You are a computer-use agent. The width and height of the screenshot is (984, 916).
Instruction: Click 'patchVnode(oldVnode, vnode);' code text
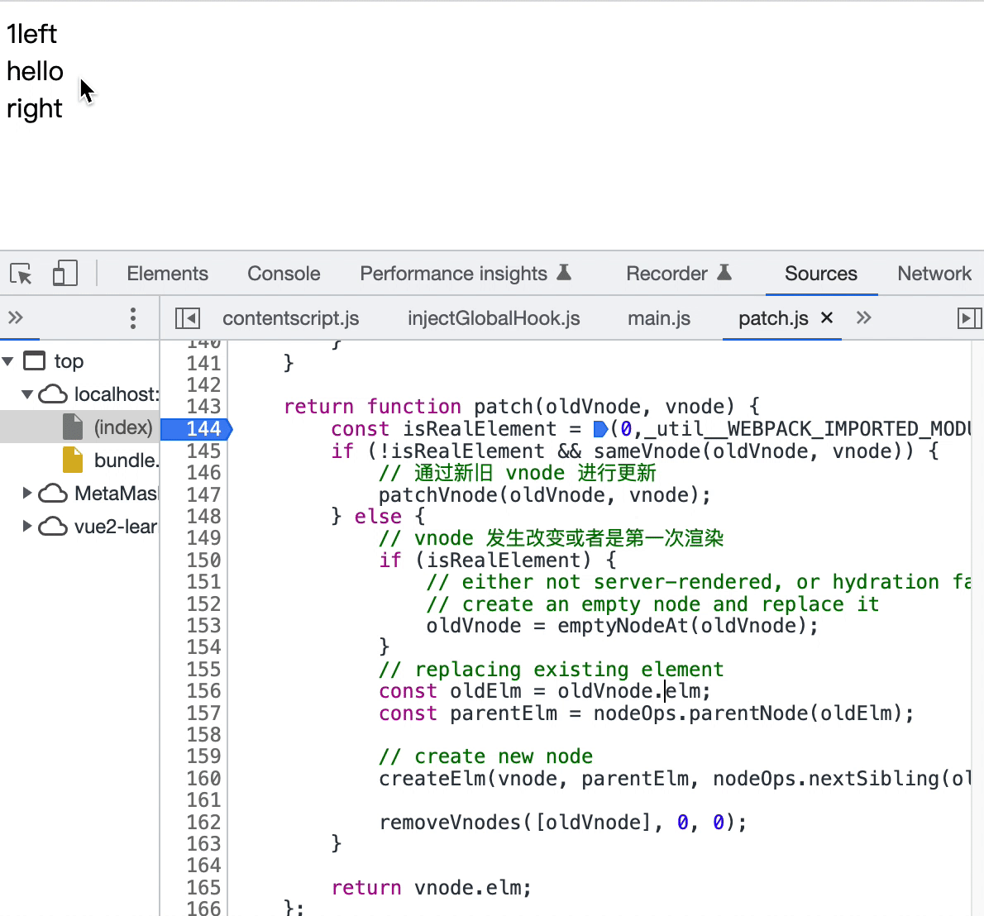click(545, 495)
